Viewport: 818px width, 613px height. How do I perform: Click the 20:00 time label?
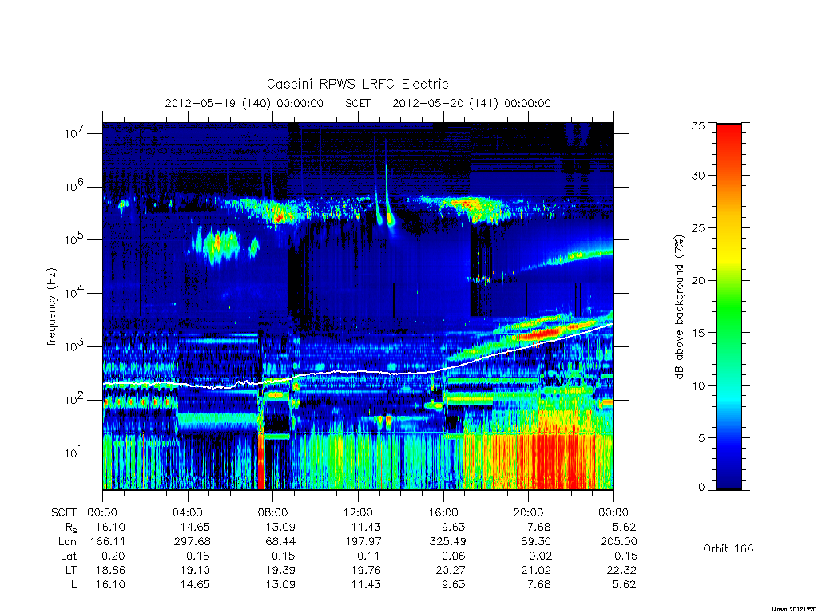tap(529, 512)
